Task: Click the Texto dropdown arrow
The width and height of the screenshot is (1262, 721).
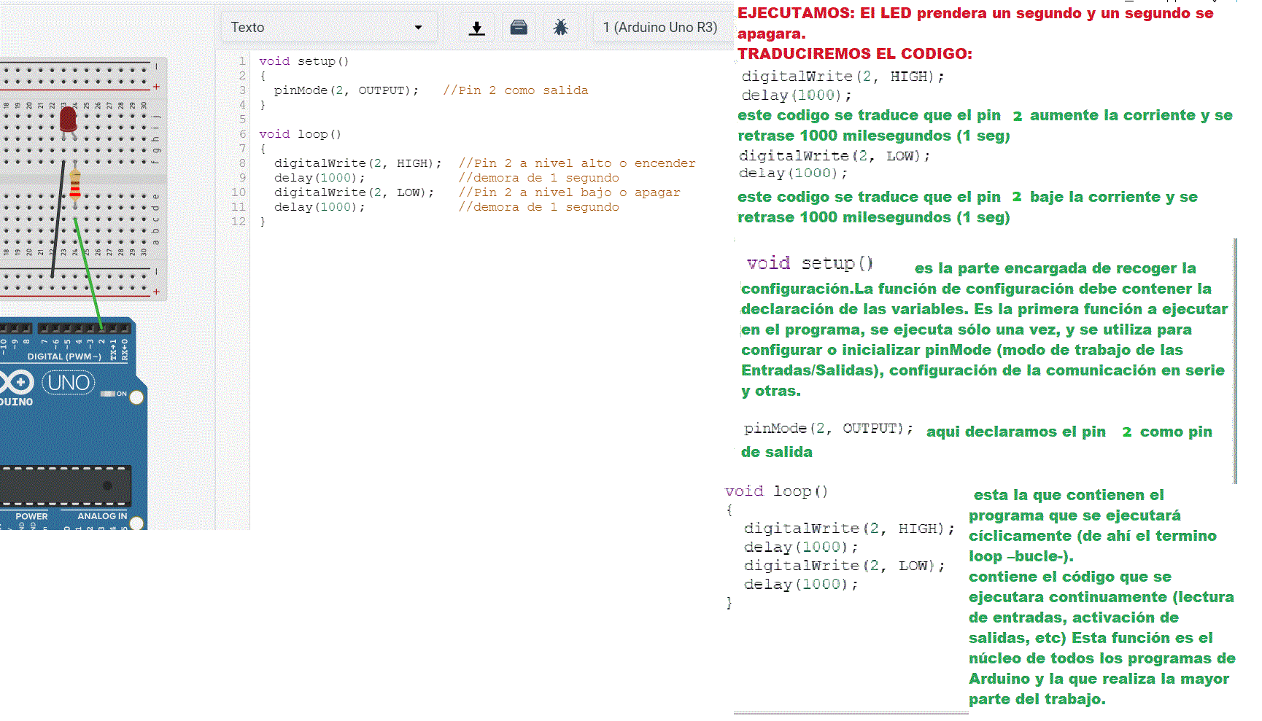Action: point(418,28)
